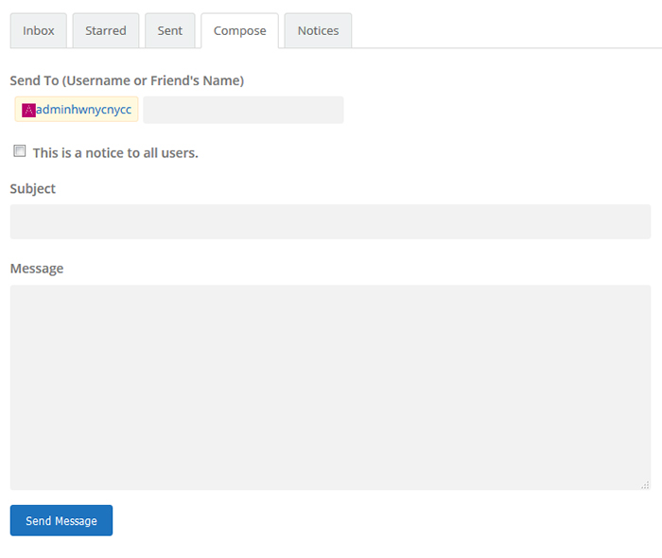Click the 'This is a notice to all users' label
Screen dimensions: 662x558
(x=115, y=152)
